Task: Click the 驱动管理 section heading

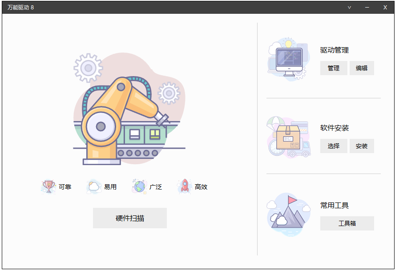Action: (x=335, y=50)
